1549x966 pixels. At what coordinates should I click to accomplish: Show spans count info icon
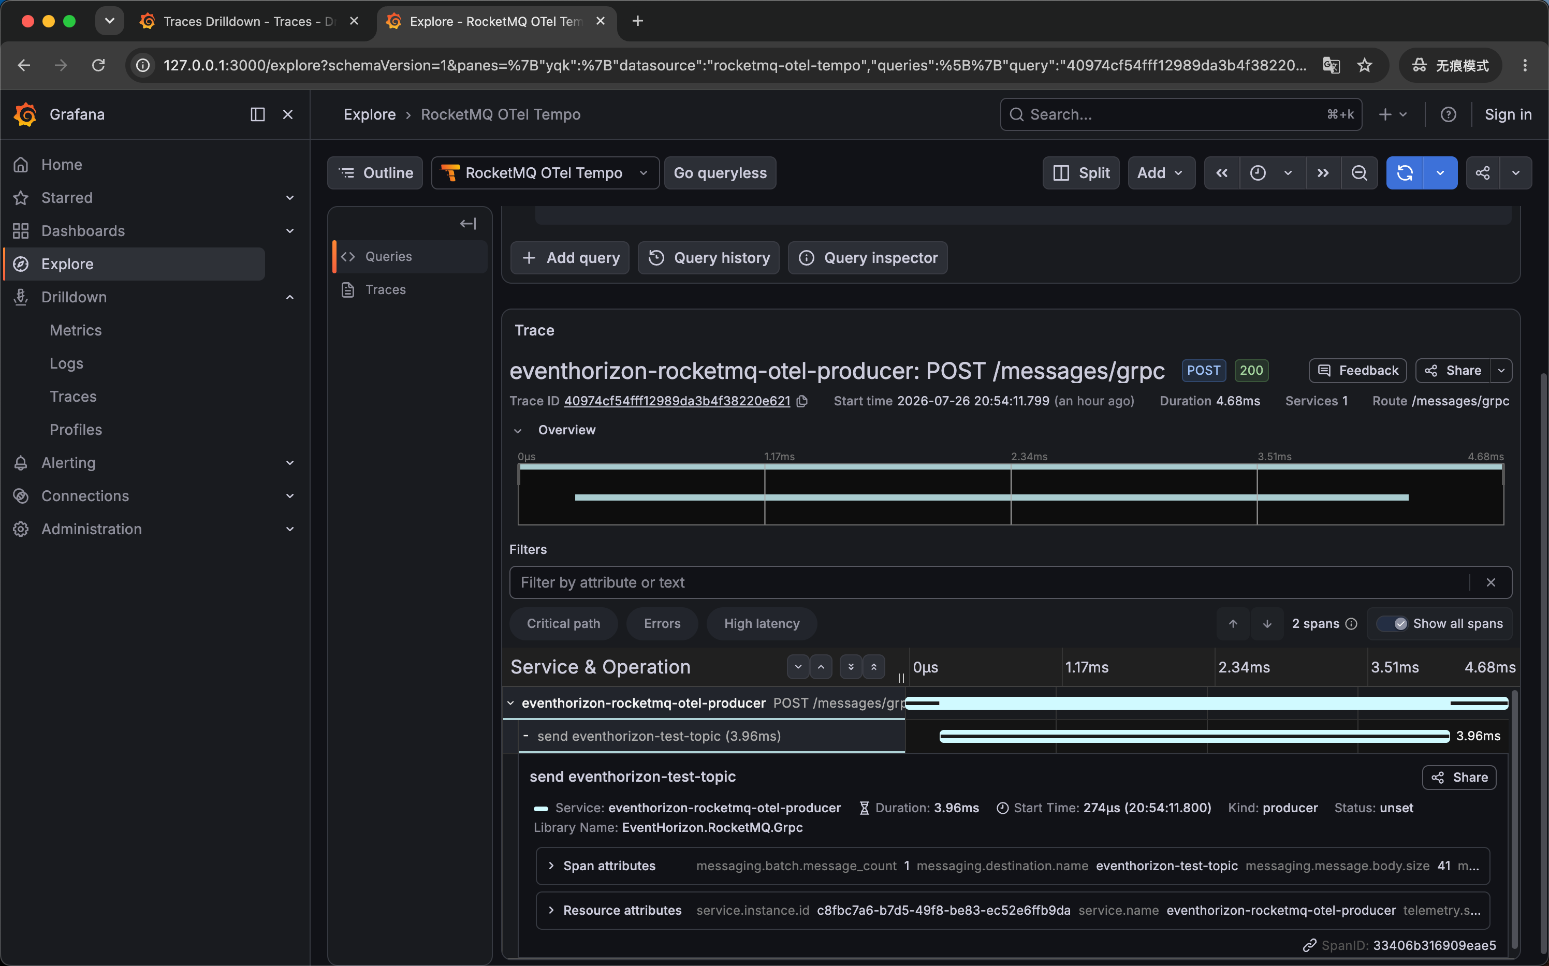pos(1351,624)
